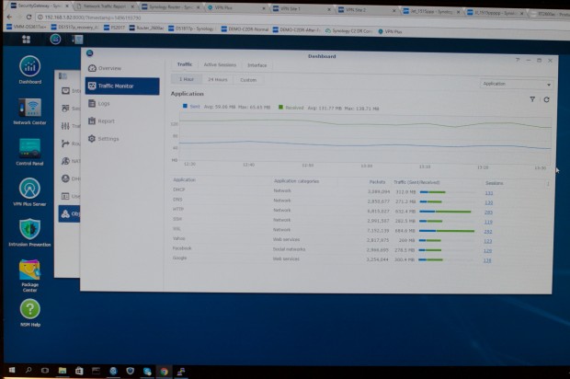The width and height of the screenshot is (570, 379).
Task: Click the HTTP sessions count link
Action: [488, 211]
